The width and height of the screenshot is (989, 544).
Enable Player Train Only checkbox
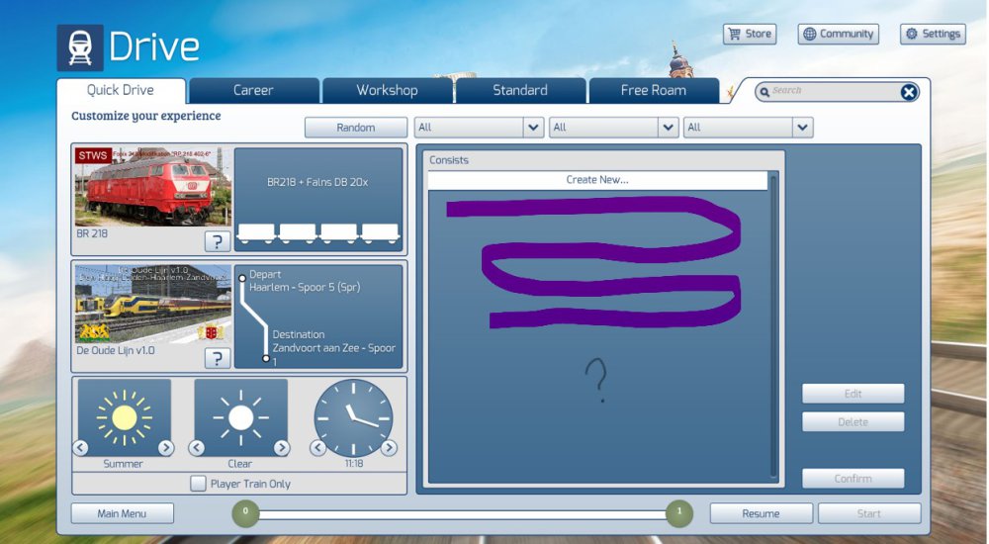point(199,484)
